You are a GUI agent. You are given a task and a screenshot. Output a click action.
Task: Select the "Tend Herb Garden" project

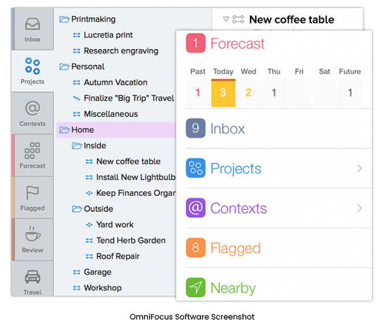point(131,240)
